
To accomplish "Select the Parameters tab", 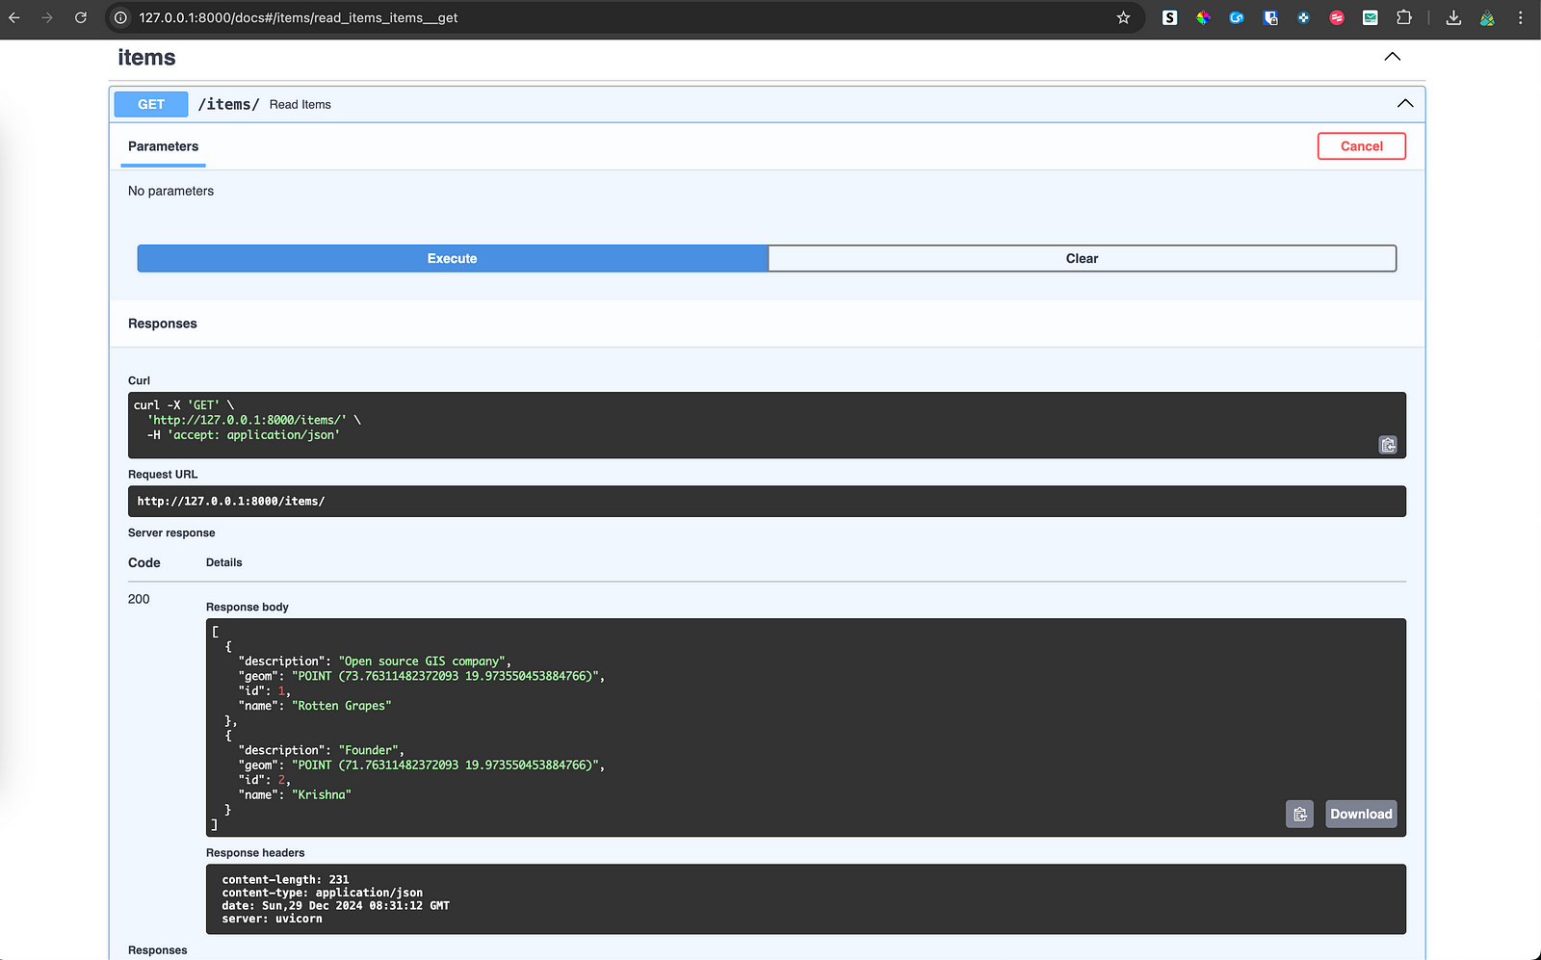I will click(163, 146).
